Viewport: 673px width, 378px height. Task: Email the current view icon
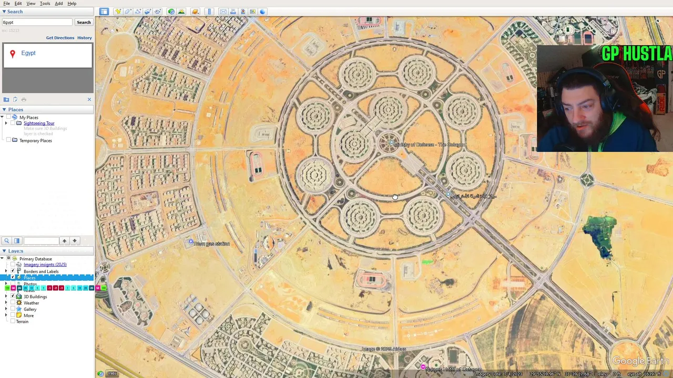coord(223,12)
